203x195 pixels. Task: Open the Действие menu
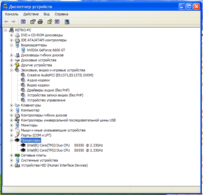(x=31, y=14)
